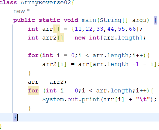Click the number 11 in array initializer
159x130 pixels.
[78, 29]
